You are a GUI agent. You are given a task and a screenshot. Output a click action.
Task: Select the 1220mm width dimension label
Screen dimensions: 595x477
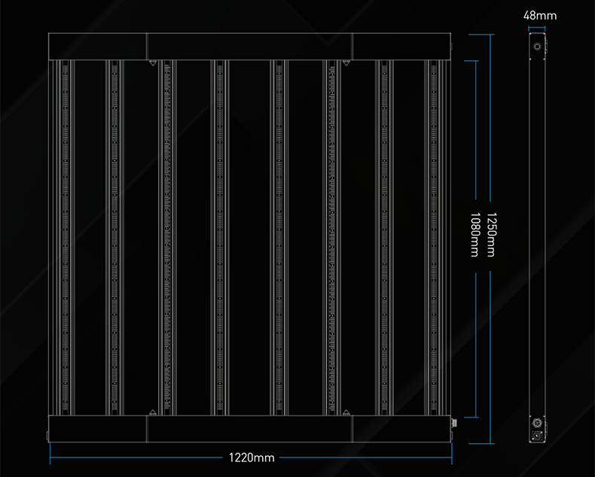(x=252, y=457)
